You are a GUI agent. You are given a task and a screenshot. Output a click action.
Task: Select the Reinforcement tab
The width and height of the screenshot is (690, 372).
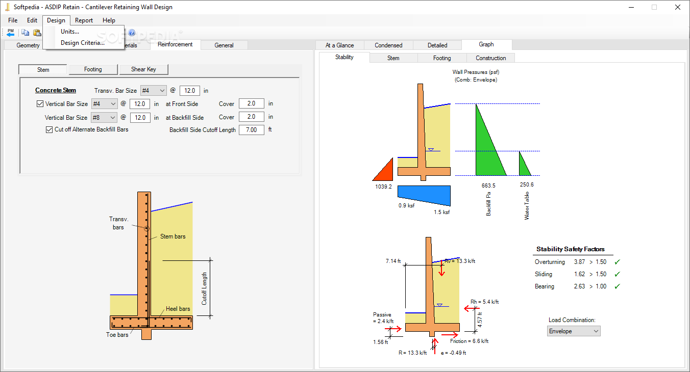tap(175, 45)
